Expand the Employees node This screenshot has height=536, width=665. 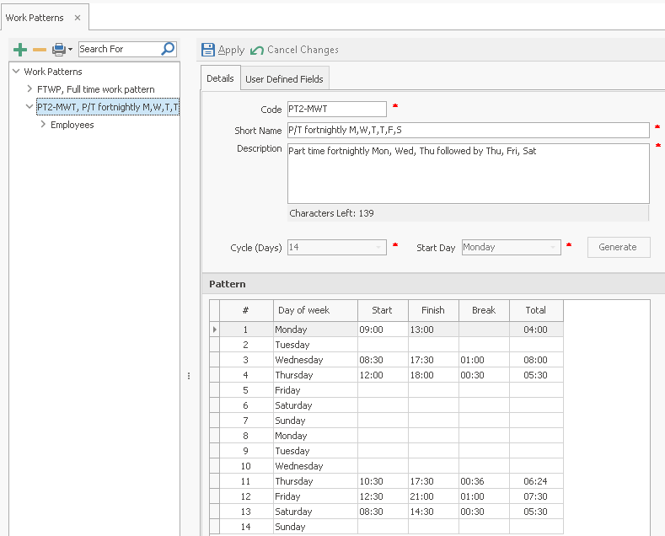point(43,124)
